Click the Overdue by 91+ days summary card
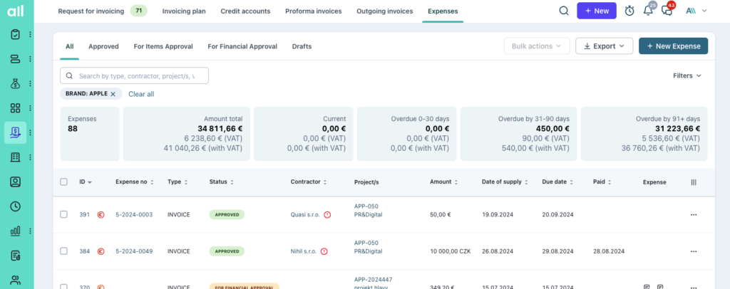730x289 pixels. 644,134
